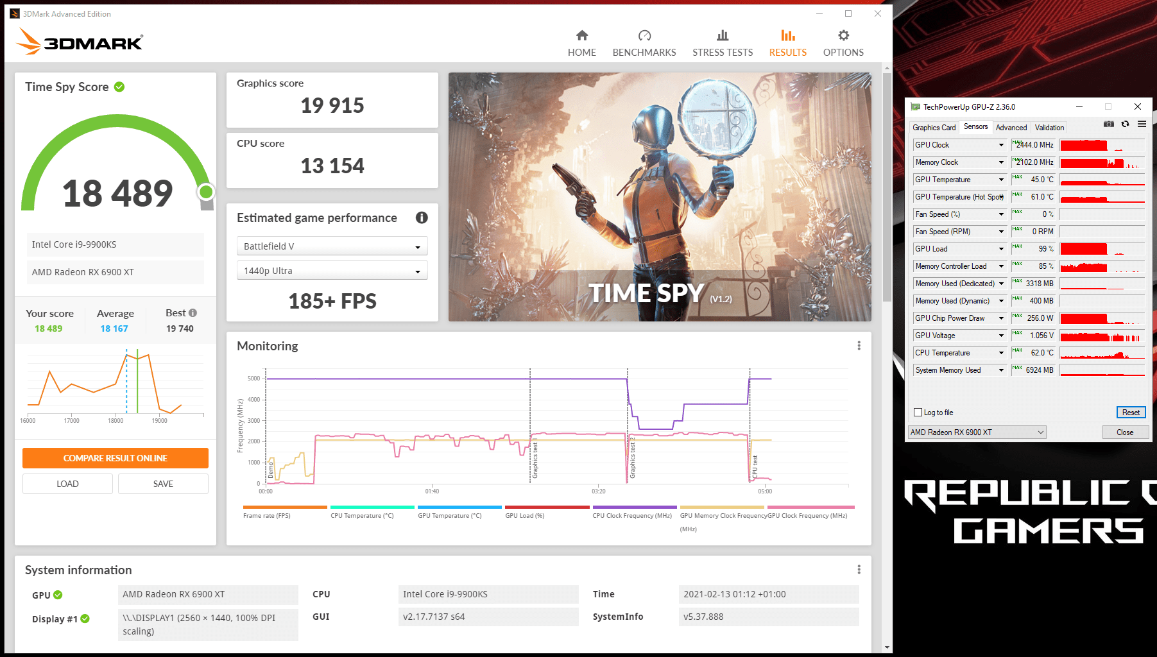Click the SAVE button
The image size is (1157, 657).
point(163,484)
